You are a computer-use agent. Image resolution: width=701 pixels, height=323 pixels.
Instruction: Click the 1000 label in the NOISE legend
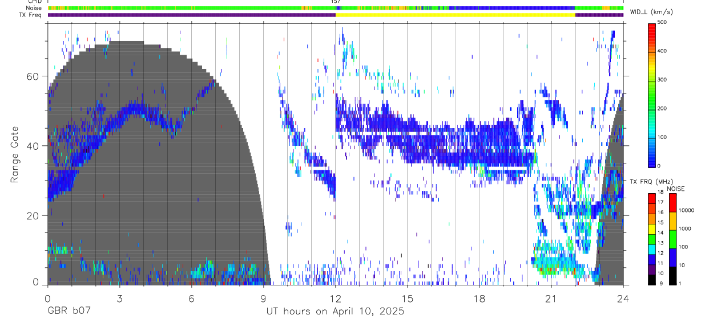click(x=685, y=228)
